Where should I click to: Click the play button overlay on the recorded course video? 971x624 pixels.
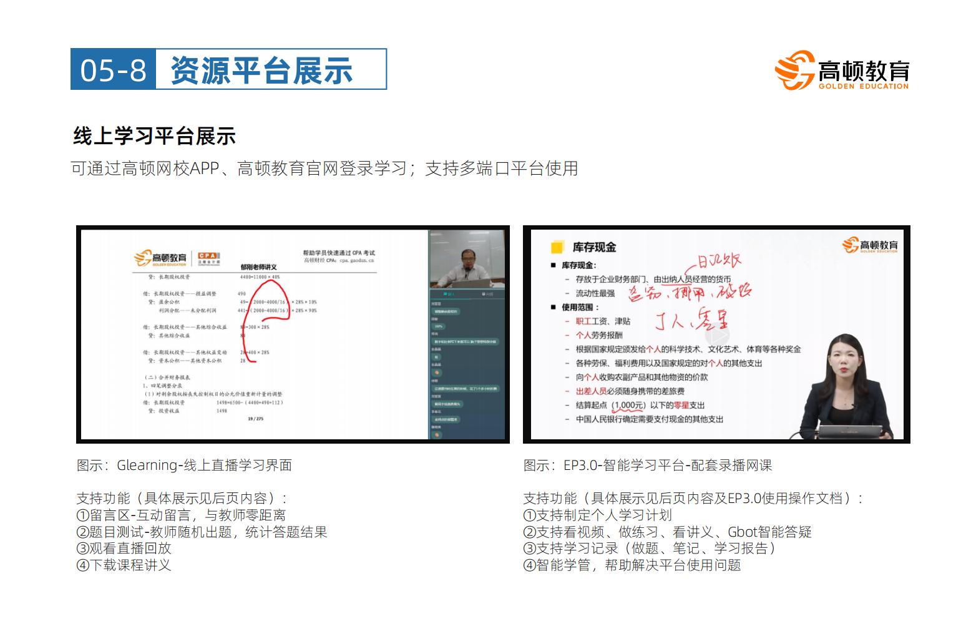(717, 335)
